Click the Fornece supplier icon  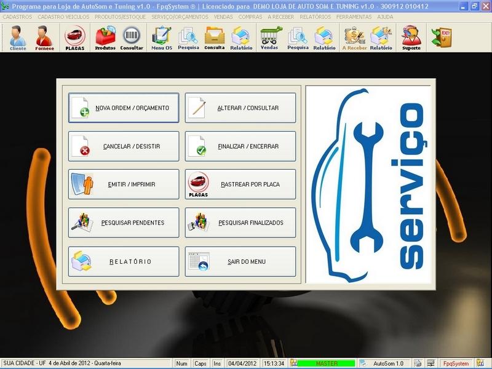[x=45, y=38]
